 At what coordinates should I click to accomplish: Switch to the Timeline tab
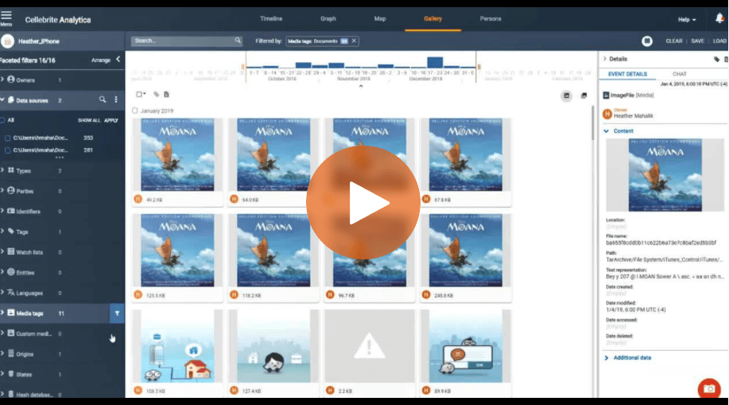(x=271, y=18)
